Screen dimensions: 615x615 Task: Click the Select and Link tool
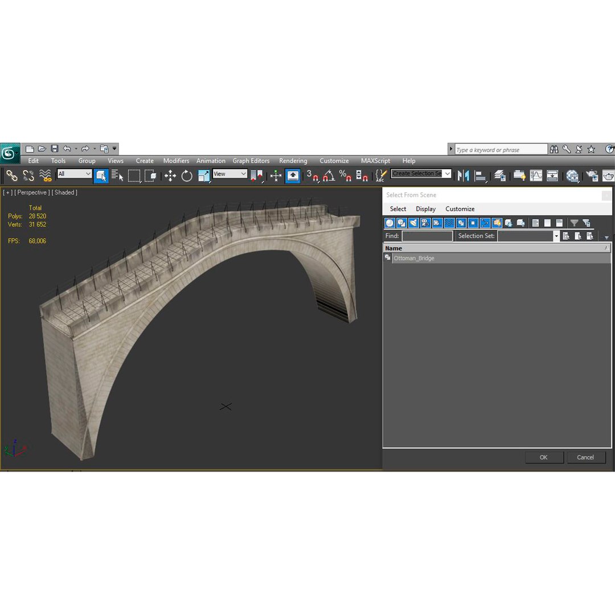coord(12,175)
